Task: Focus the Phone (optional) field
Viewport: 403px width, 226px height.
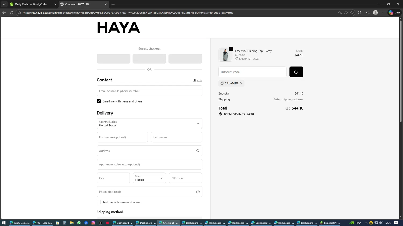Action: (x=149, y=191)
